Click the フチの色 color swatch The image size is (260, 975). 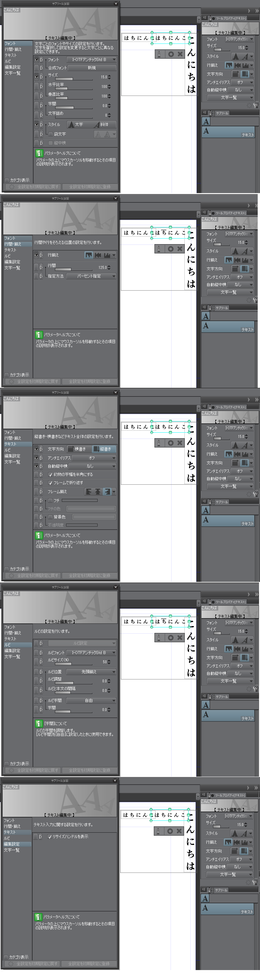click(92, 509)
